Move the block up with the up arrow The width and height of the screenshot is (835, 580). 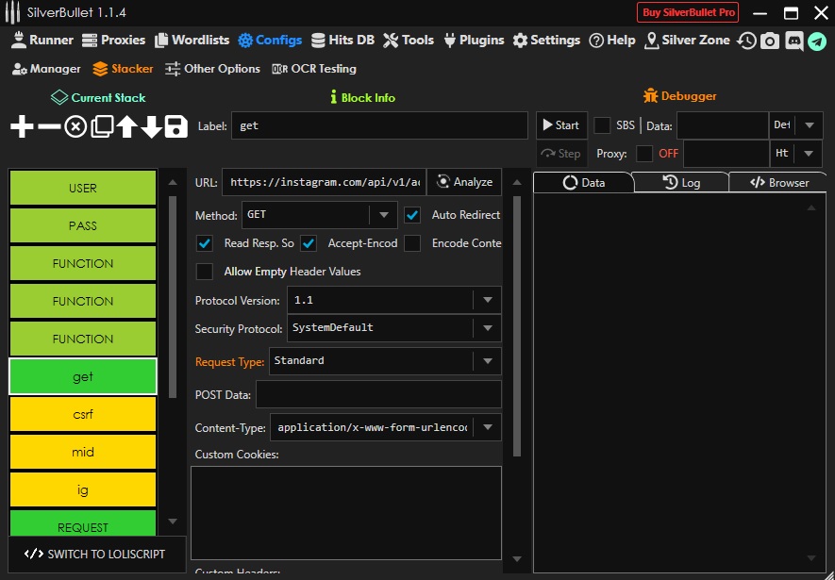tap(126, 127)
